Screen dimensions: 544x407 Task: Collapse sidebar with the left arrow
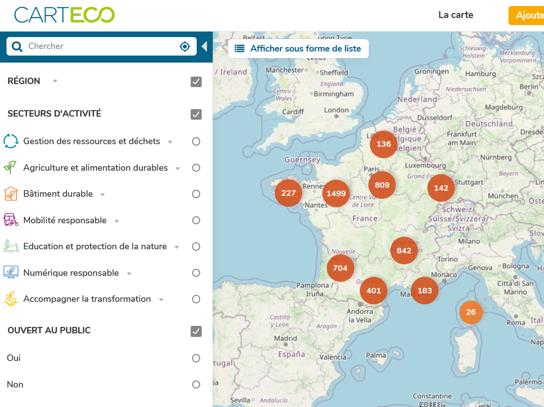point(204,47)
